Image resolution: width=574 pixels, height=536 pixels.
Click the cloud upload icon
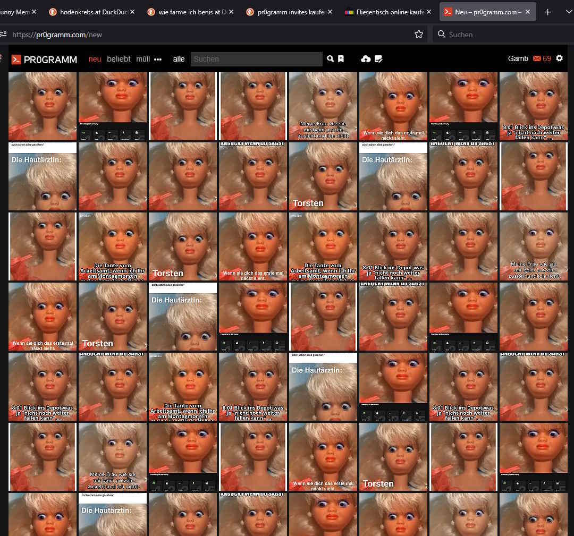pos(366,59)
